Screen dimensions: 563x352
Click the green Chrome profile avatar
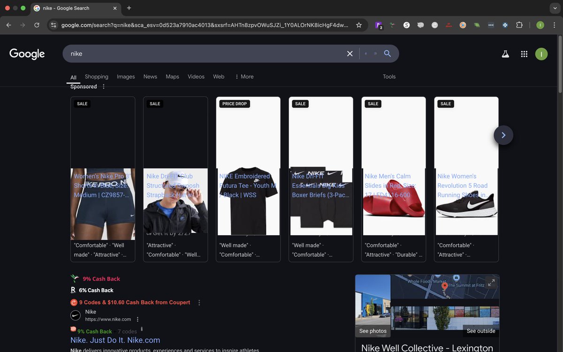[x=540, y=25]
